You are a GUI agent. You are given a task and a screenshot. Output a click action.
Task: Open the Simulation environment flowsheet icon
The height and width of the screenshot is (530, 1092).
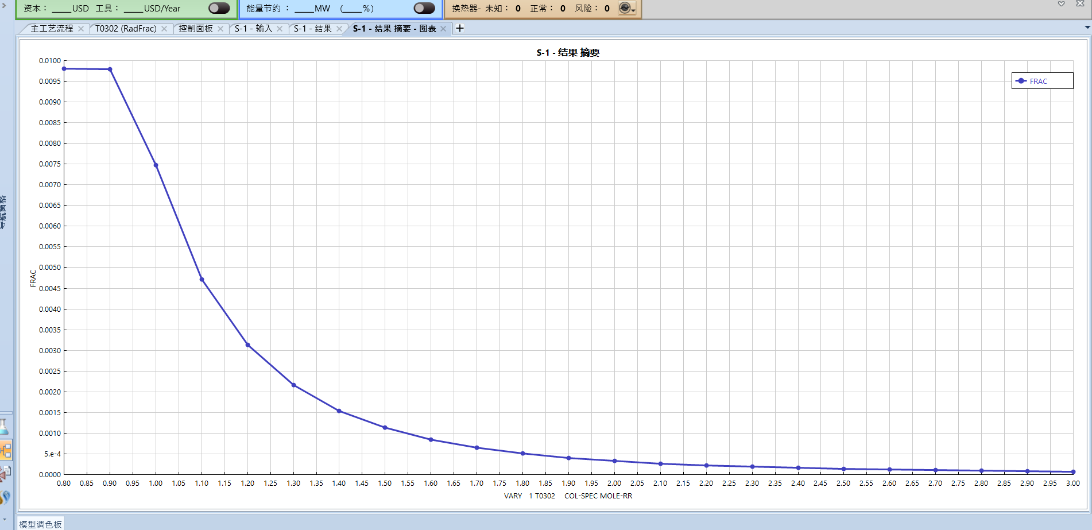click(x=6, y=450)
